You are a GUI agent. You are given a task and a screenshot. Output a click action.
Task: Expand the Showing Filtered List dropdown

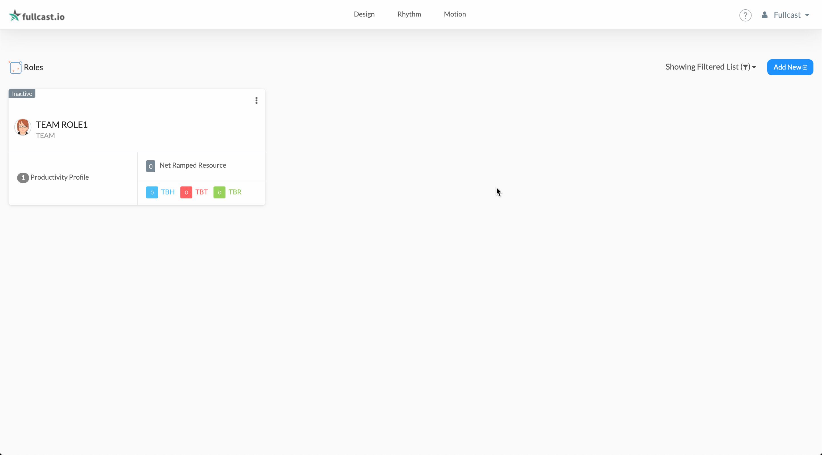coord(710,67)
